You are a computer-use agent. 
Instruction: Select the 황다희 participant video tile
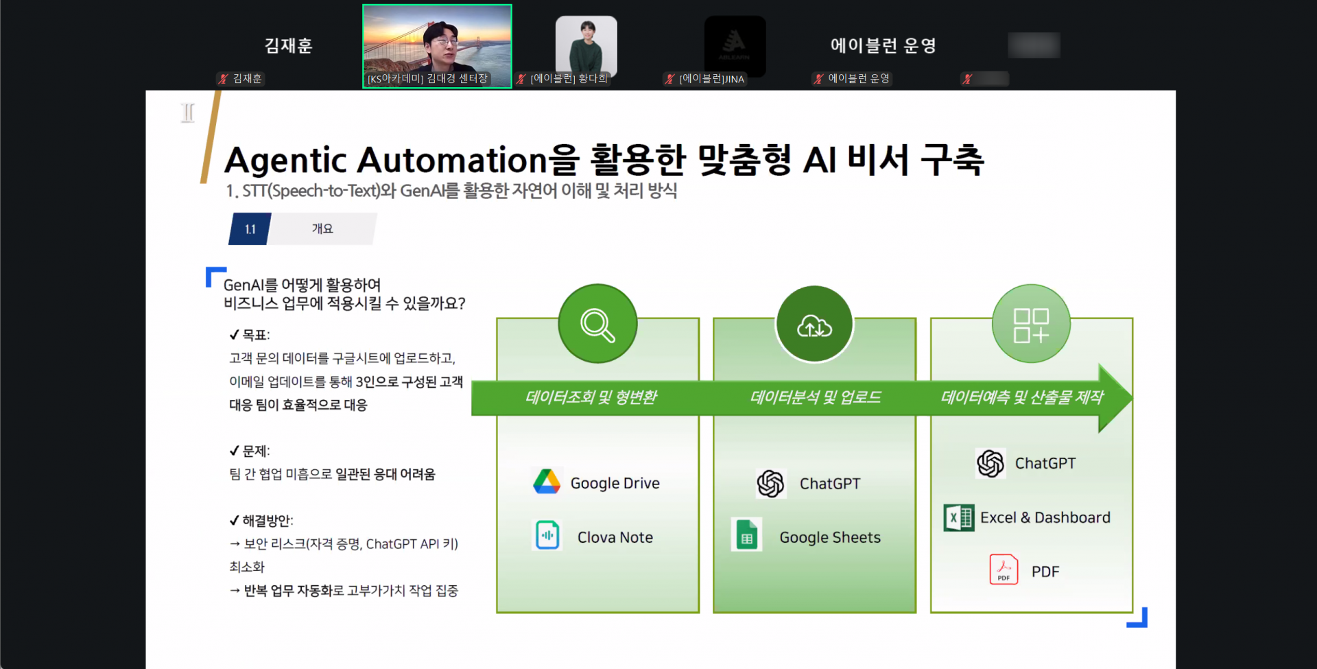[x=586, y=46]
